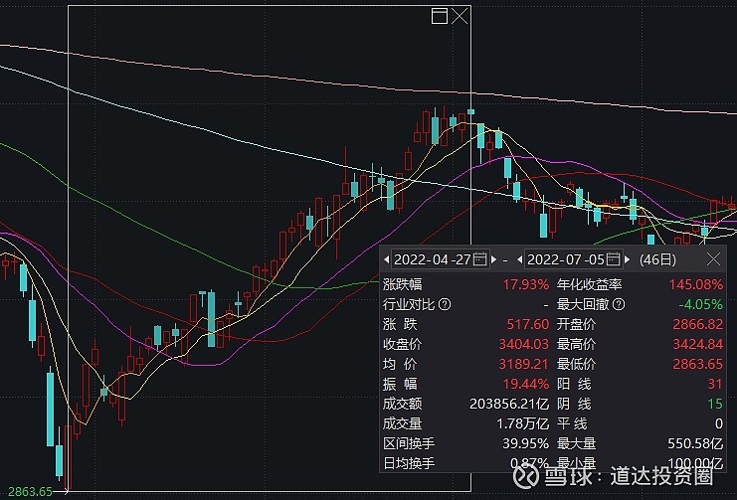Select the 振幅 value 19.44%
Viewport: 737px width, 500px height.
525,384
